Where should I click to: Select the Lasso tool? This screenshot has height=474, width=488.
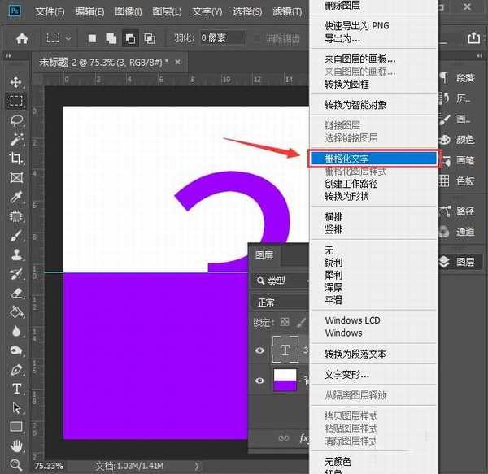(16, 120)
